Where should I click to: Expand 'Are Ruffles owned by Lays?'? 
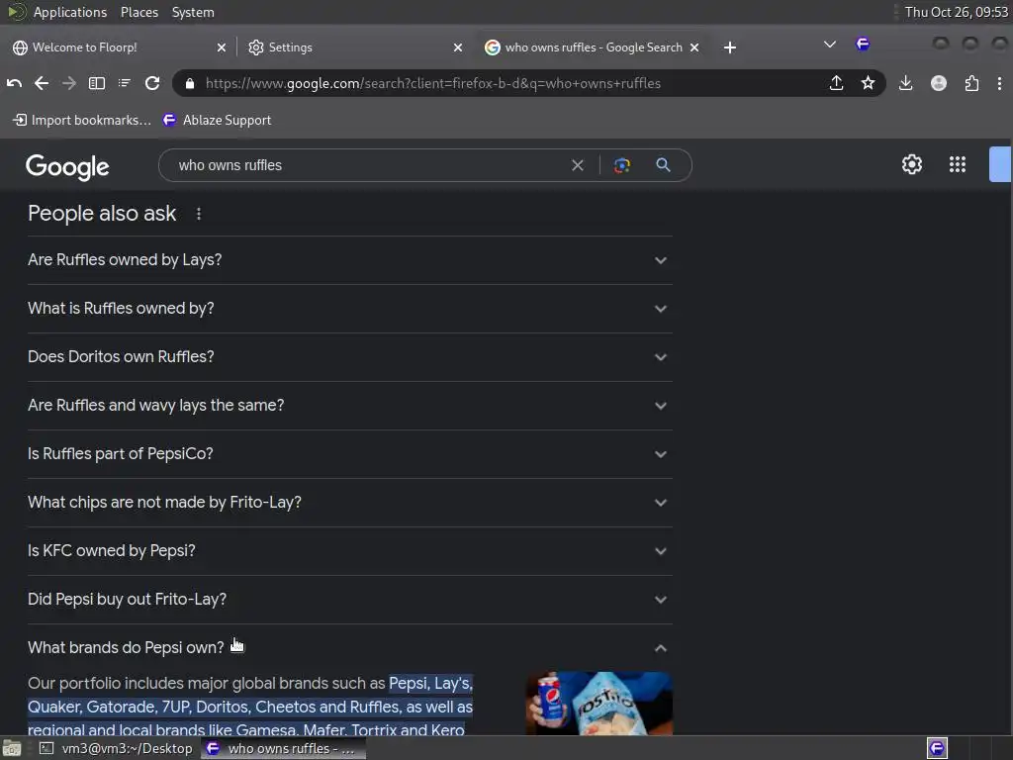(x=349, y=260)
